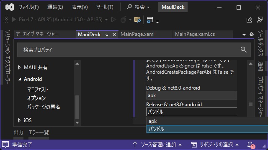Collapse the Android tree node
Image resolution: width=268 pixels, height=150 pixels.
(20, 79)
